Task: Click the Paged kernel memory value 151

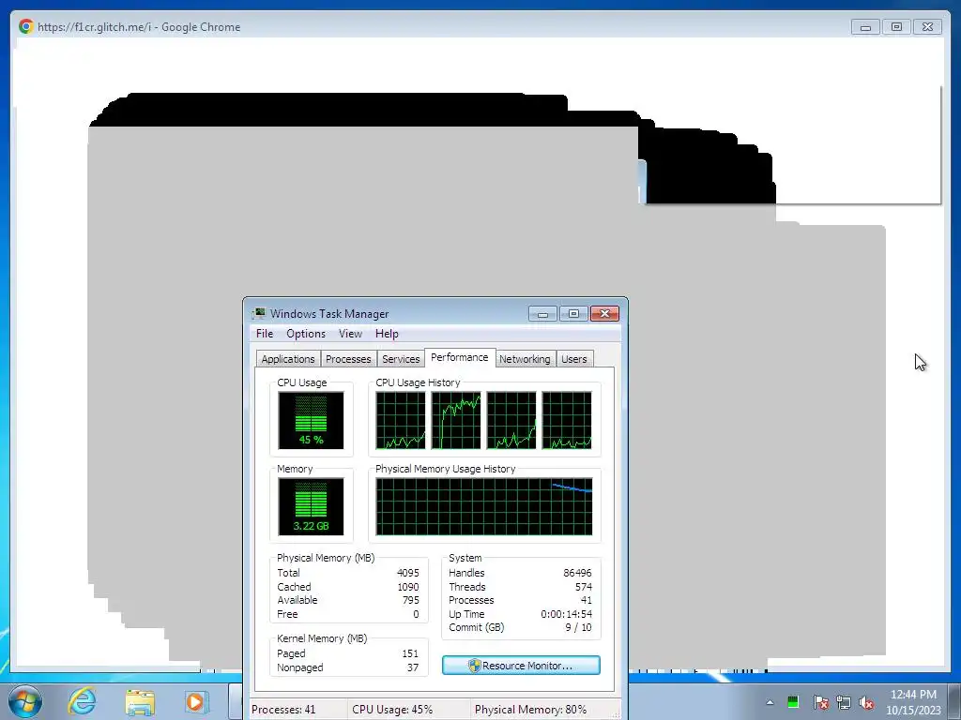Action: (x=410, y=653)
